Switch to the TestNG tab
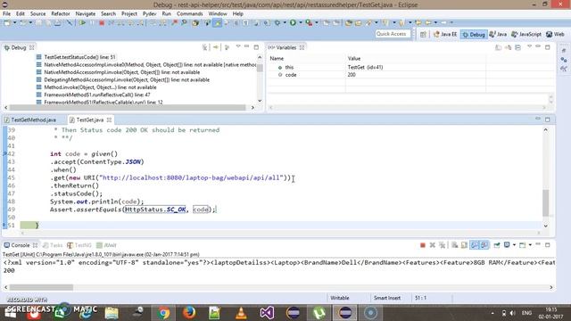 79,245
